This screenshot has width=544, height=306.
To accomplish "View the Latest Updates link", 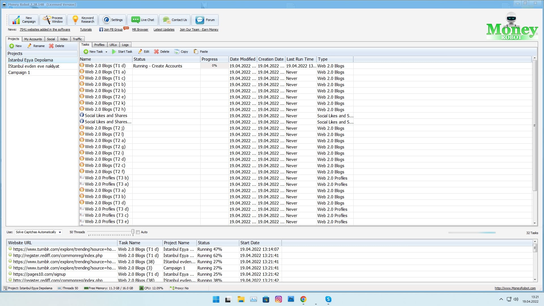I will click(x=164, y=29).
